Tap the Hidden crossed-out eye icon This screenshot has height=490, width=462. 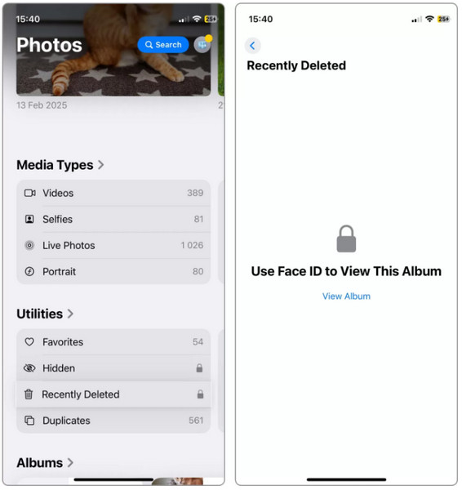pos(29,368)
